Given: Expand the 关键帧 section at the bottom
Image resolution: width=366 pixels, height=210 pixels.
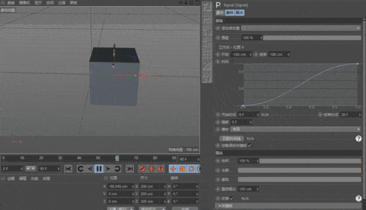Looking at the screenshot, I should 288,206.
